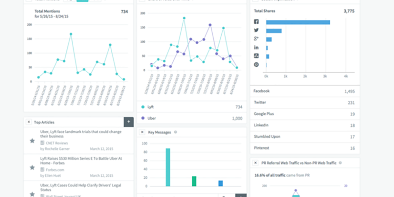
Task: Click the document icon beside Forbes.com
Action: coord(42,170)
